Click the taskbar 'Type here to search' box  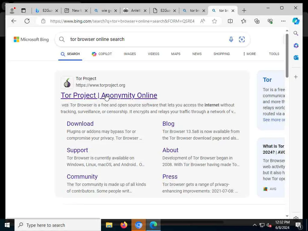click(57, 225)
